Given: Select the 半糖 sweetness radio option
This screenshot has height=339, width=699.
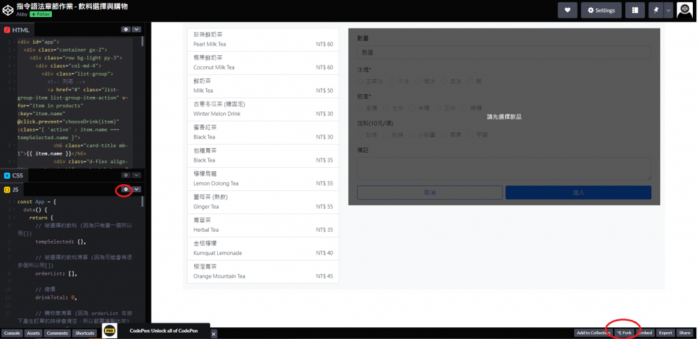Looking at the screenshot, I should coord(412,108).
